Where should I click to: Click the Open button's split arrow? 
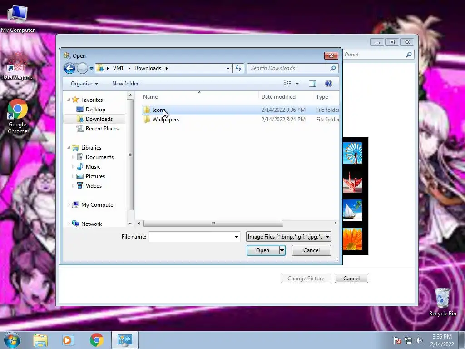point(282,250)
